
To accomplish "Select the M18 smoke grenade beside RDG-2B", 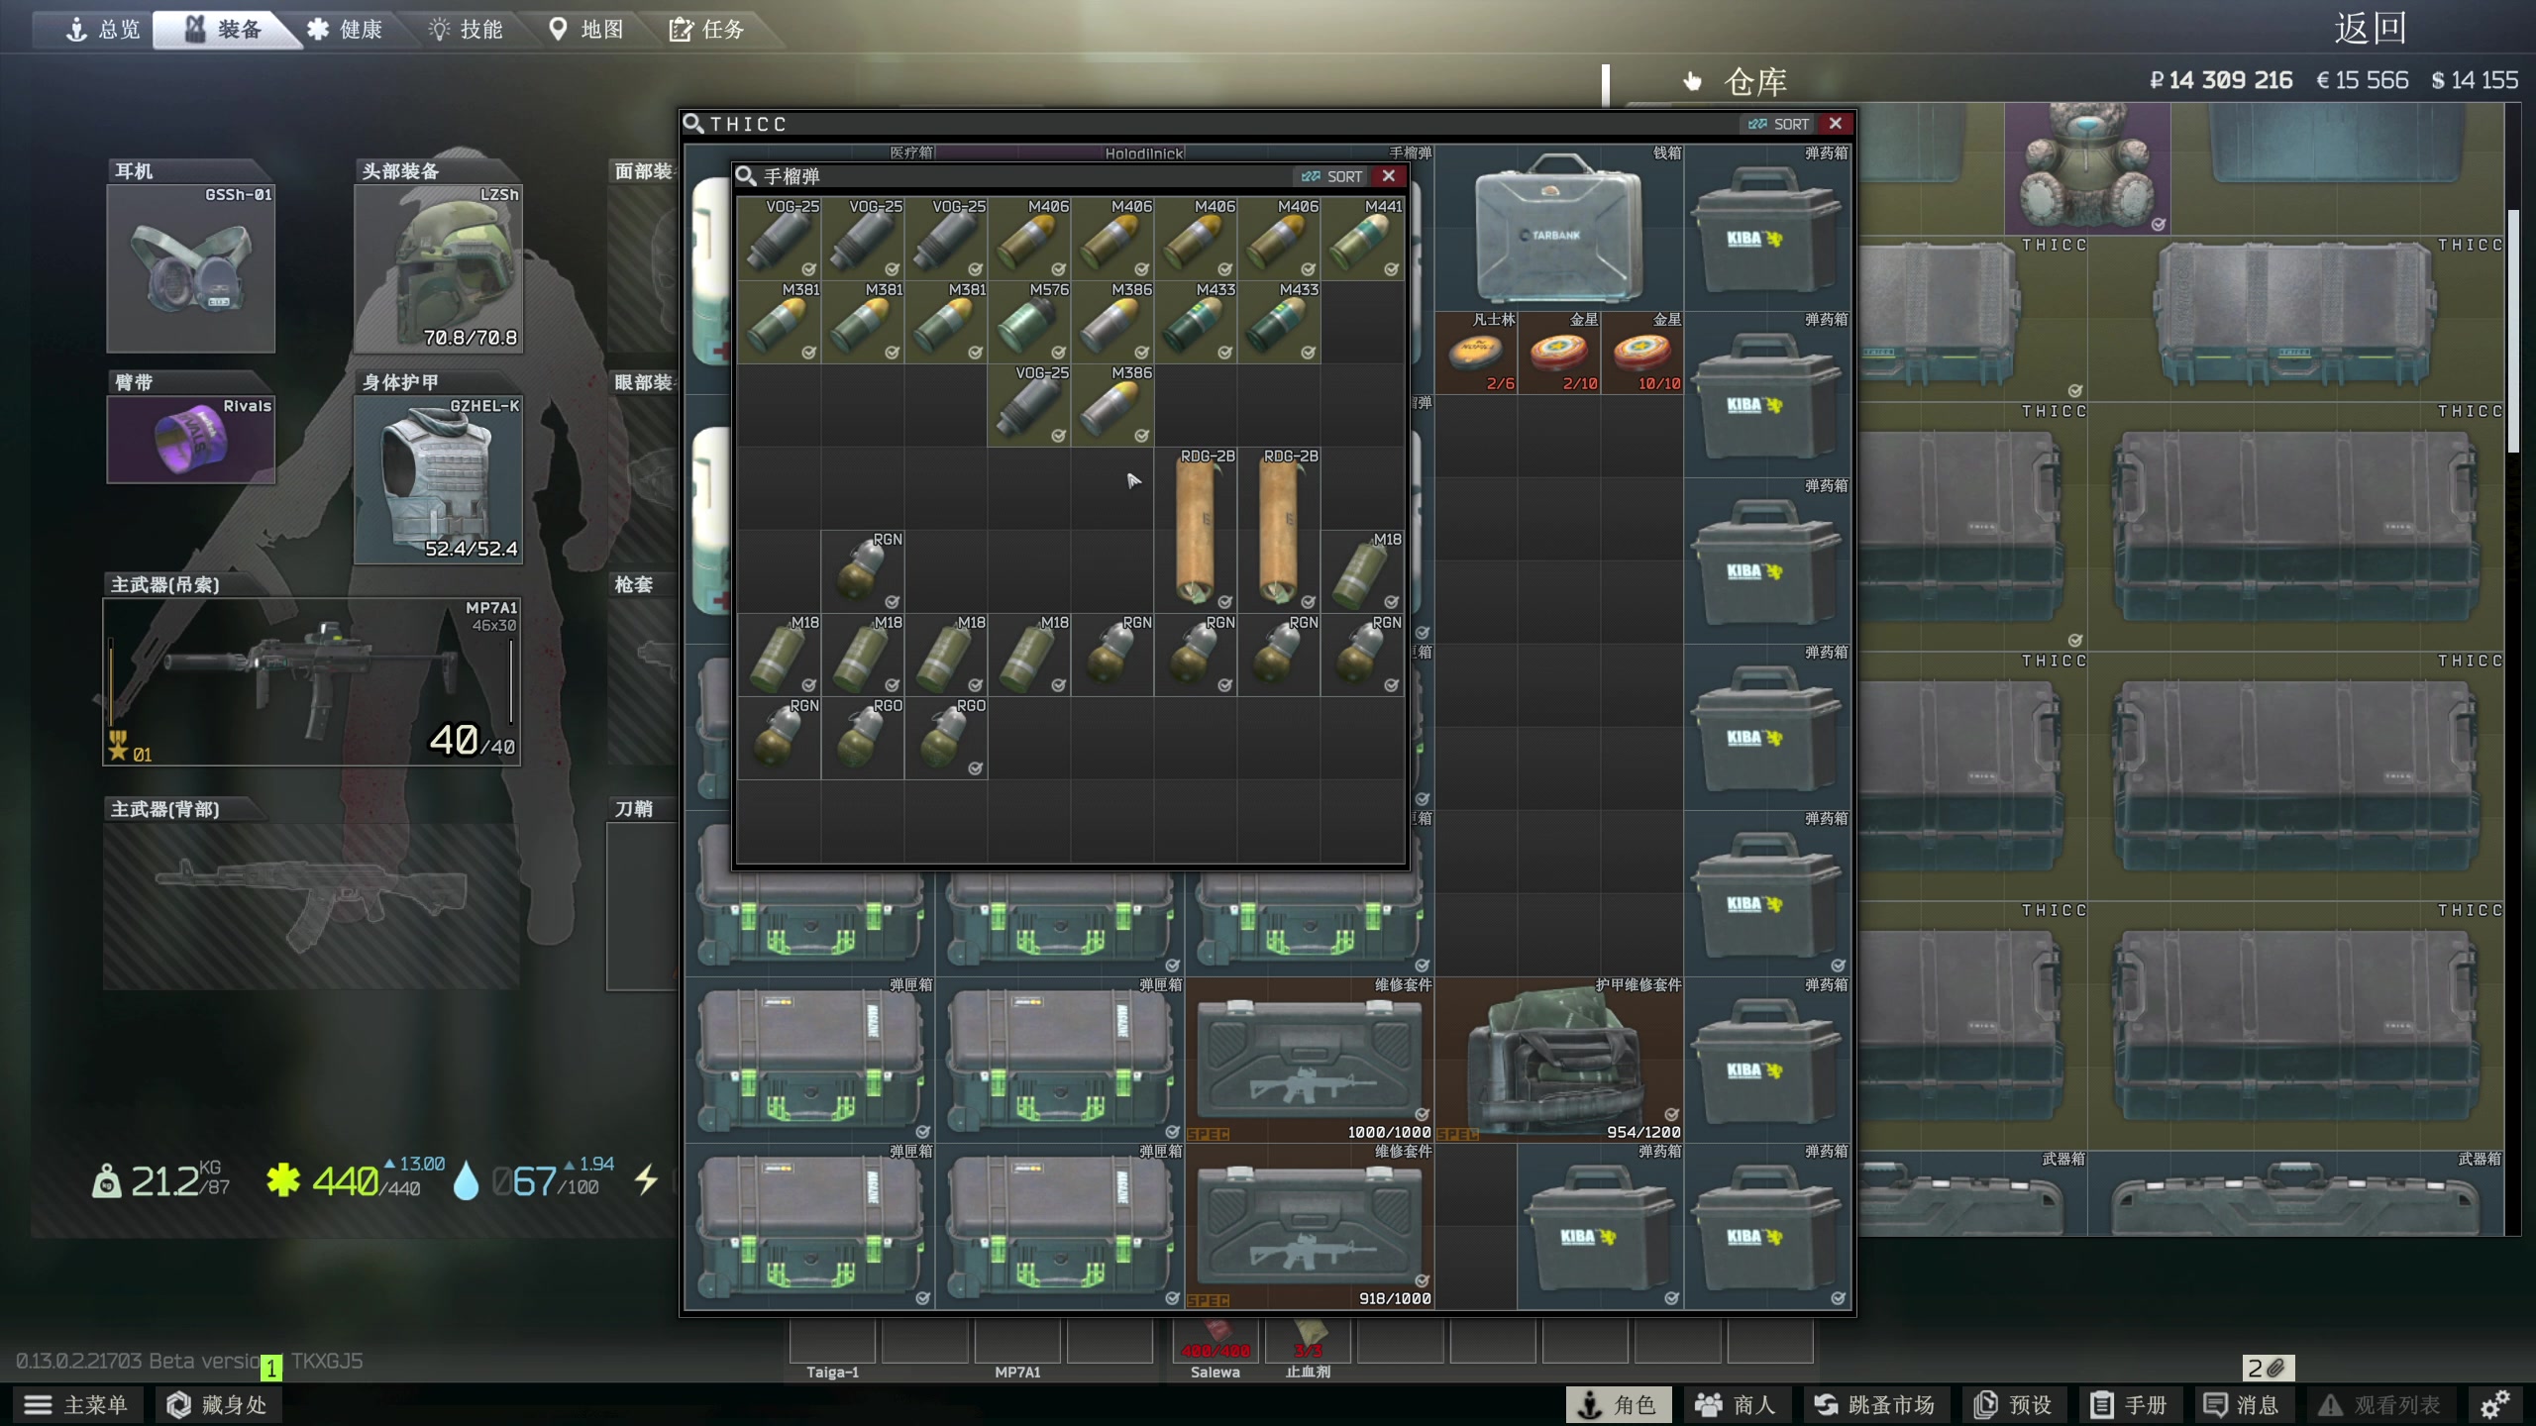I will pyautogui.click(x=1362, y=571).
